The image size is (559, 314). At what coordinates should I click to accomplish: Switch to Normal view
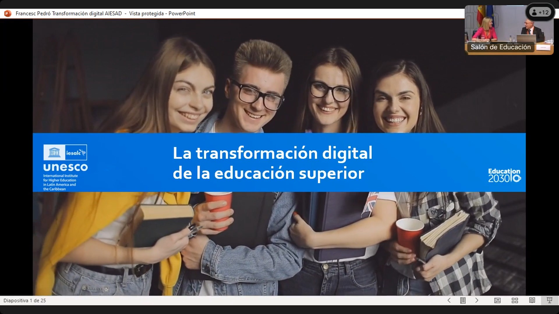(x=497, y=300)
